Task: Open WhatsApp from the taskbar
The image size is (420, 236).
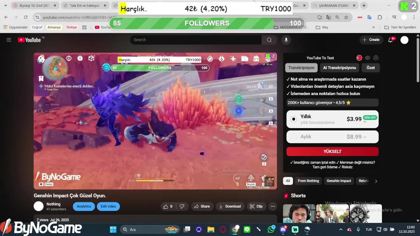Action: click(271, 229)
